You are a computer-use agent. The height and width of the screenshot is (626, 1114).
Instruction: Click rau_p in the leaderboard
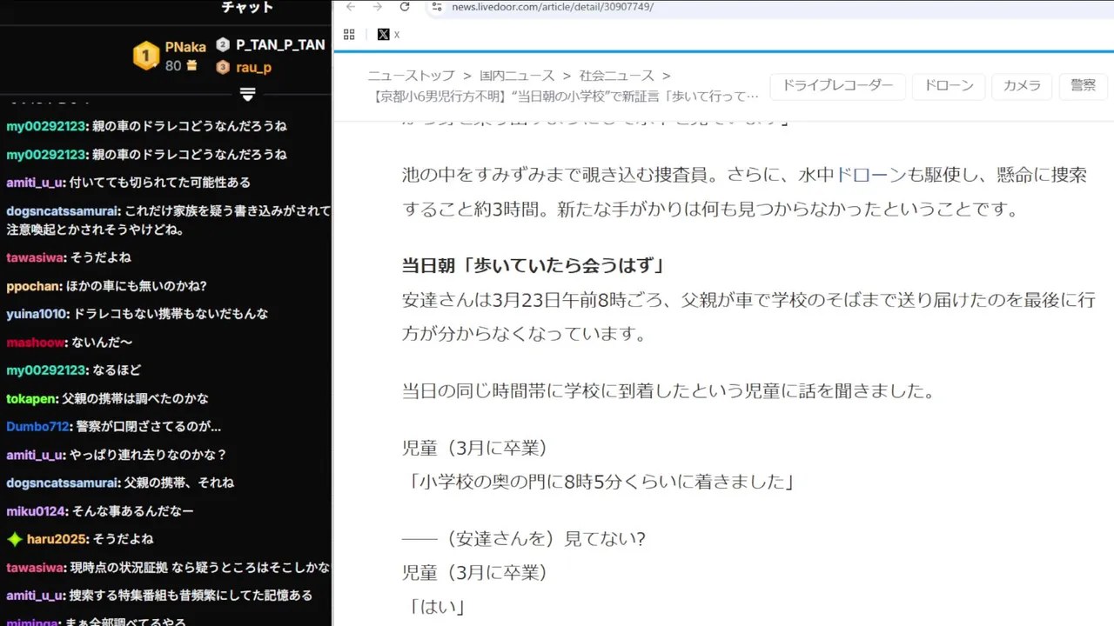tap(253, 67)
